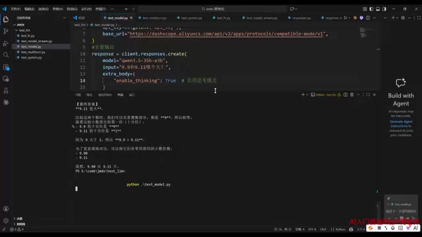Toggle the secondary side bar
Image resolution: width=422 pixels, height=237 pixels.
coord(384,9)
